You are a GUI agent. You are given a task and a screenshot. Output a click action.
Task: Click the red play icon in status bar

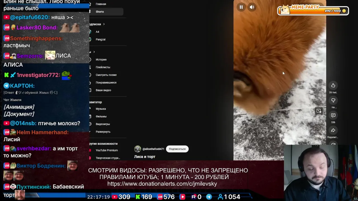point(182,197)
